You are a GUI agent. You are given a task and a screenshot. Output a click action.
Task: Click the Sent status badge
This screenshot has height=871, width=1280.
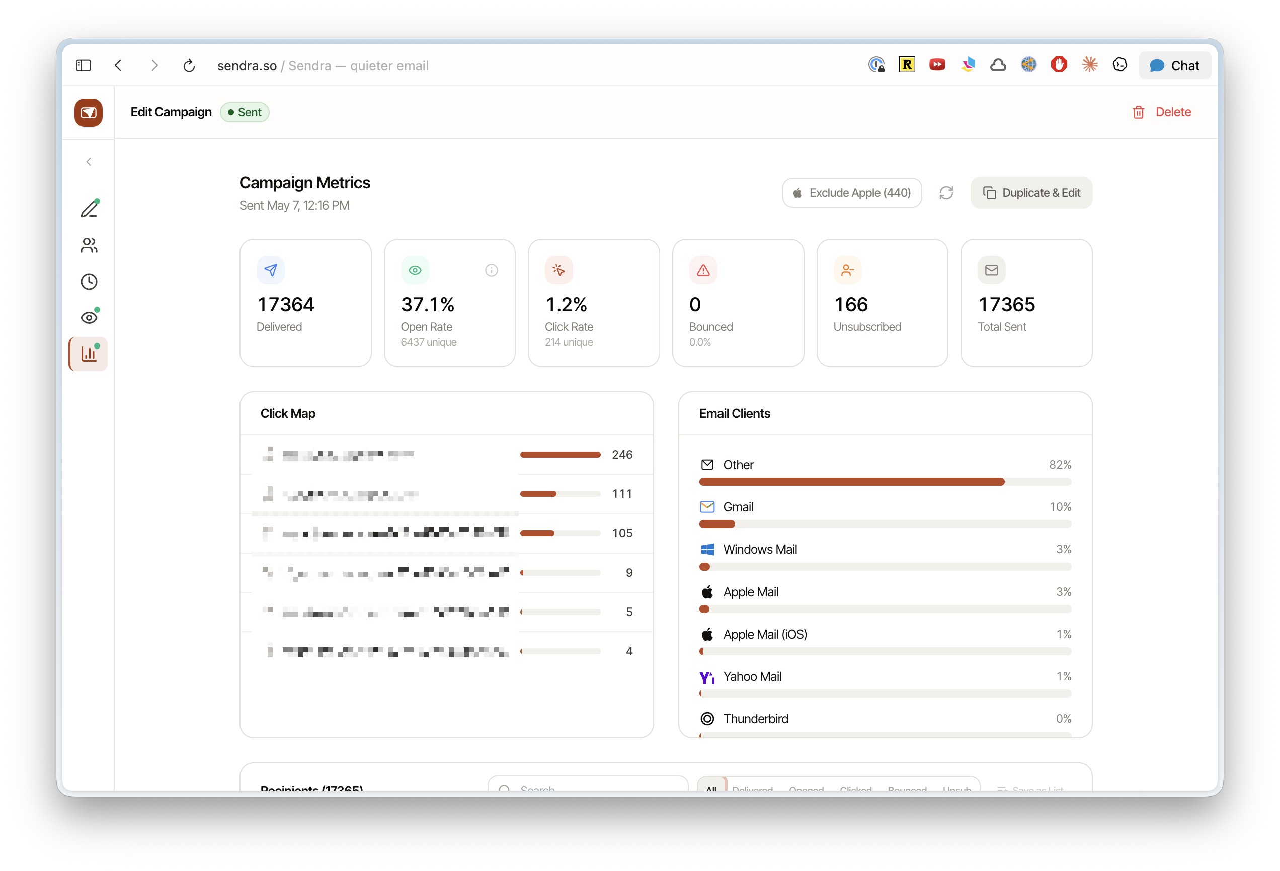pos(245,112)
